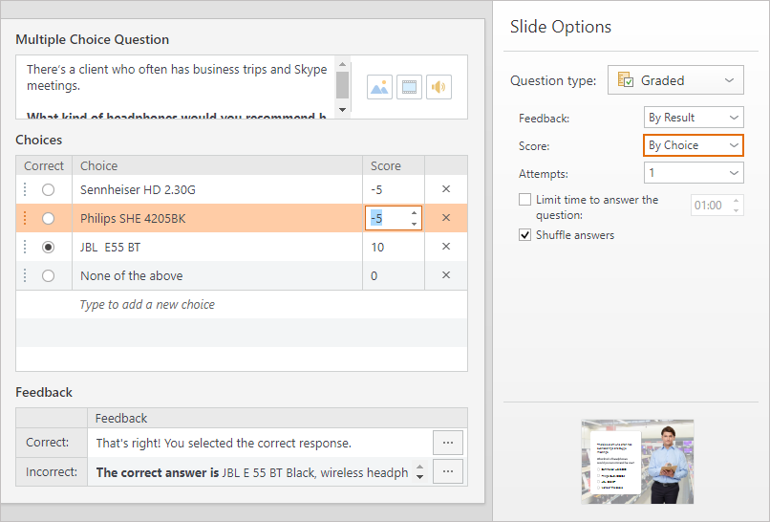Viewport: 770px width, 522px height.
Task: Open the Question type dropdown
Action: (x=675, y=80)
